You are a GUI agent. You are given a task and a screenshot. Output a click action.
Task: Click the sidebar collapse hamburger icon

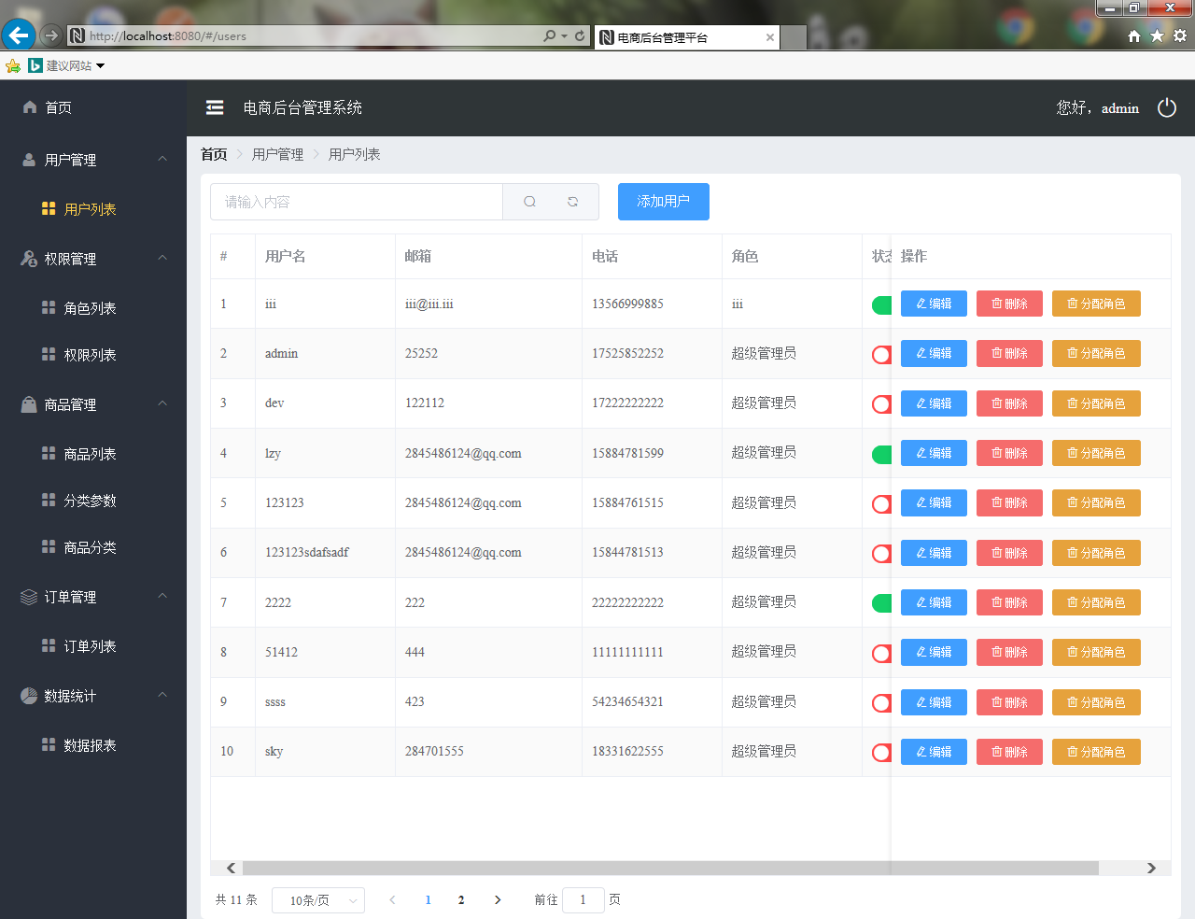(215, 107)
